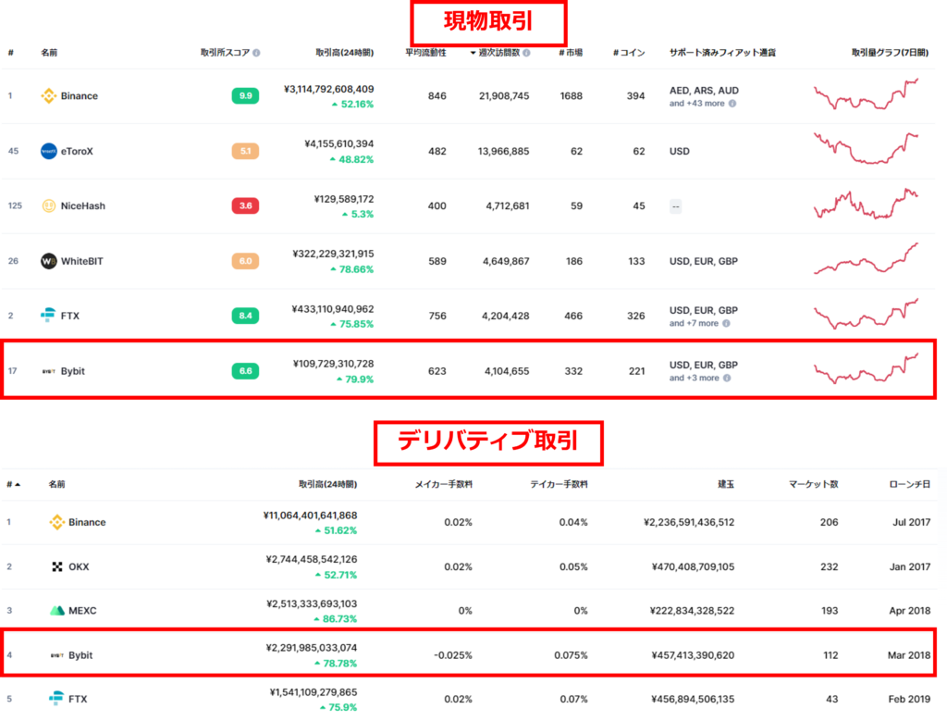
Task: Open MEXC exchange link
Action: [82, 611]
